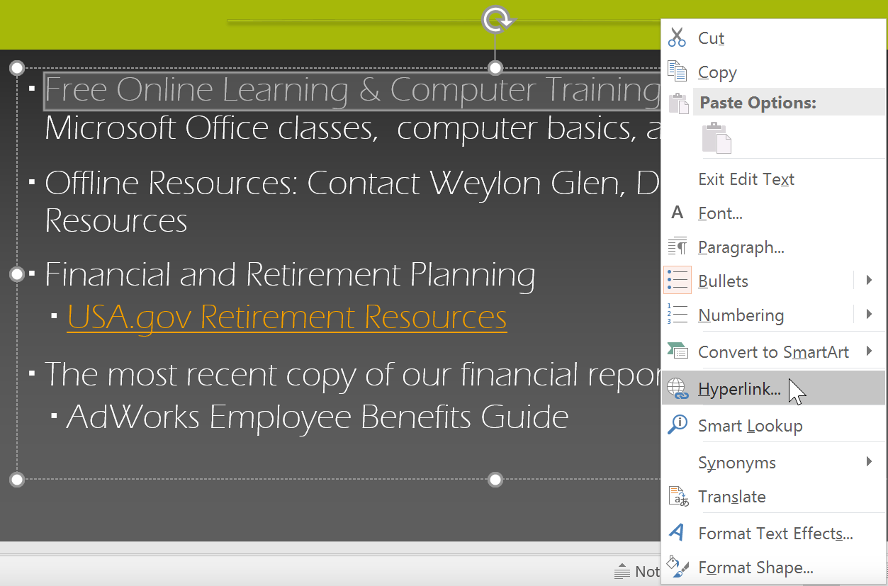Click the Copy pages icon
888x586 pixels.
(x=678, y=72)
